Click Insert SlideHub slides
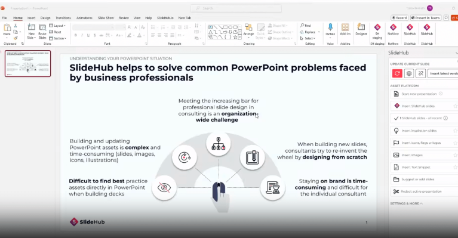458x238 pixels. 424,106
